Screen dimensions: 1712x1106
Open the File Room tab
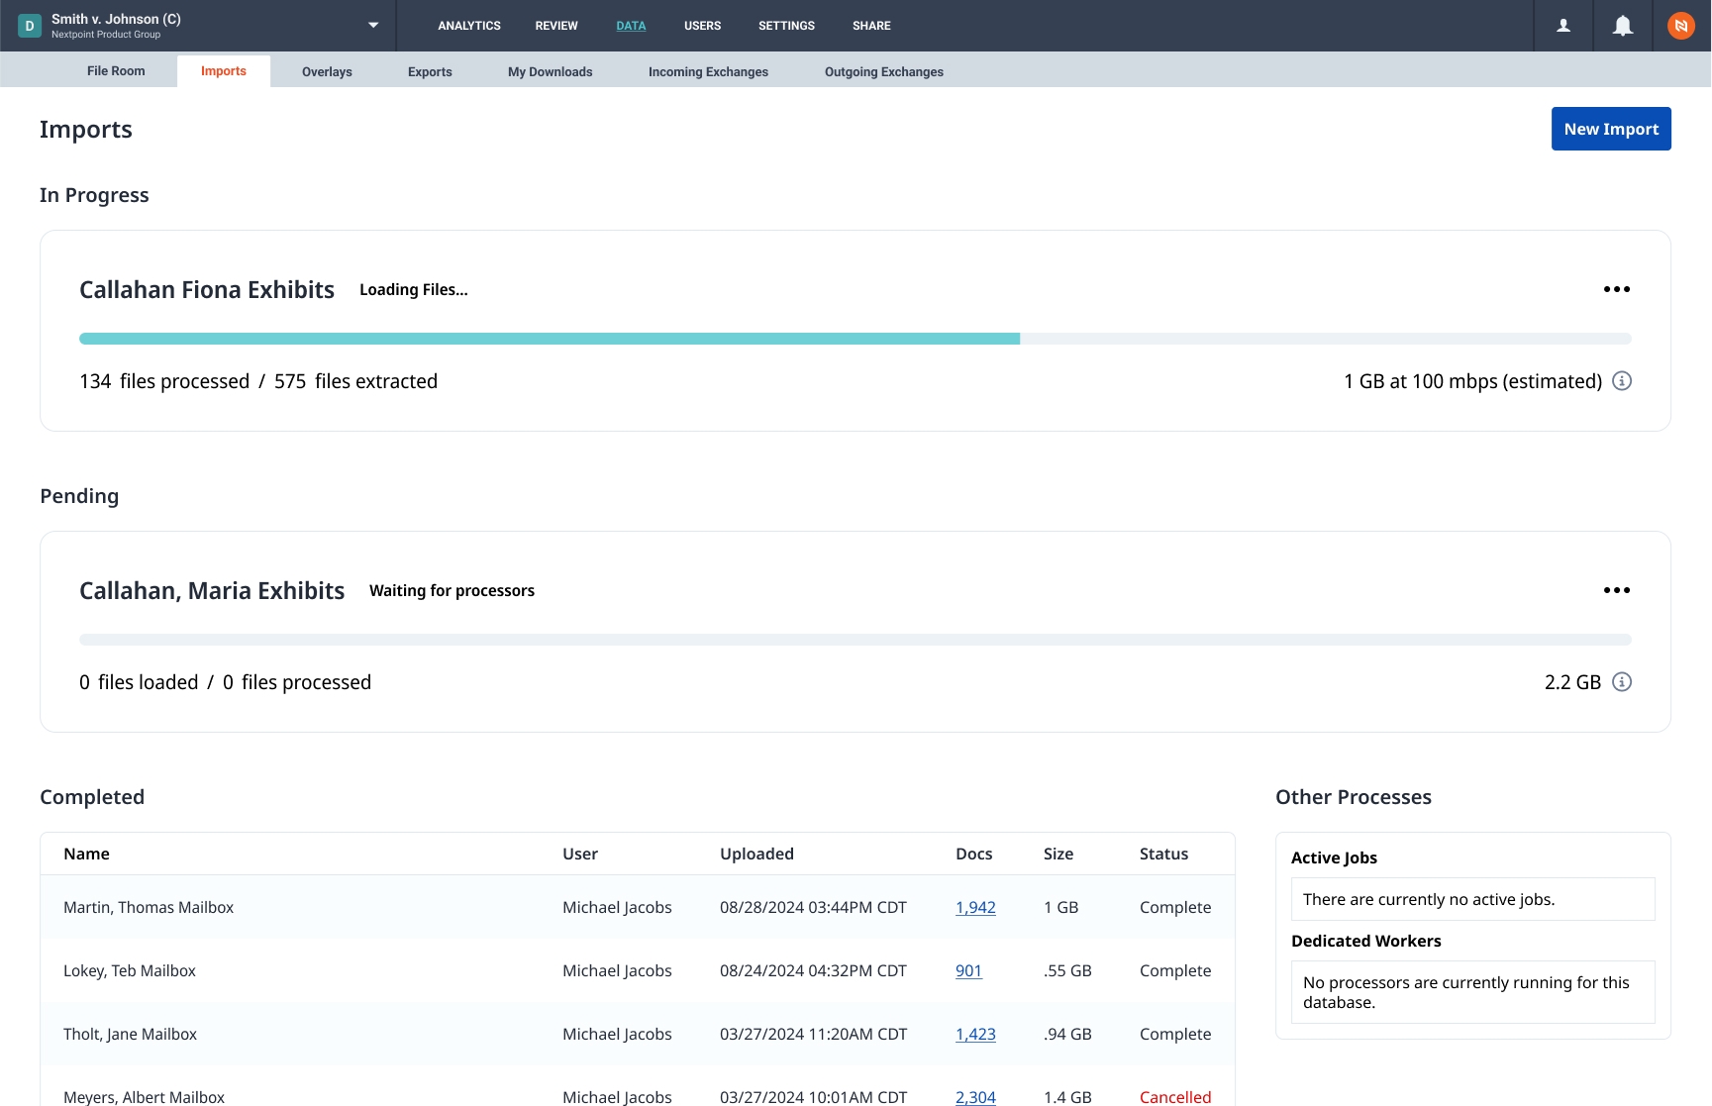point(116,71)
